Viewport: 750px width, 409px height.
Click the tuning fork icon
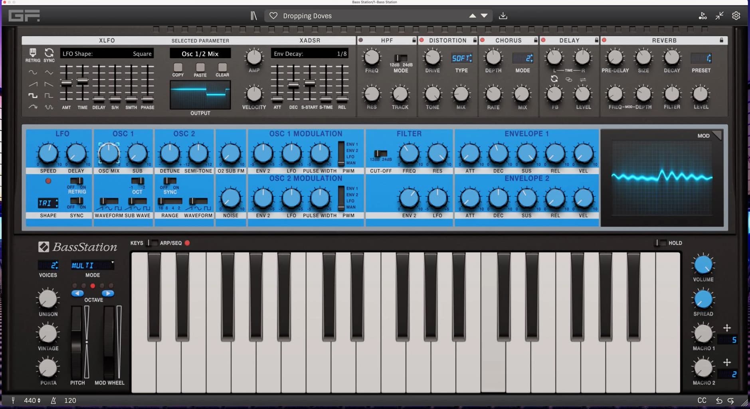pyautogui.click(x=13, y=400)
